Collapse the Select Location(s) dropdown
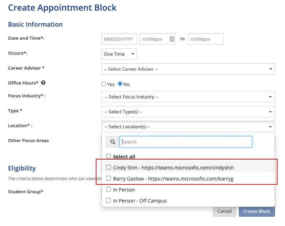The height and width of the screenshot is (226, 285). point(188,127)
